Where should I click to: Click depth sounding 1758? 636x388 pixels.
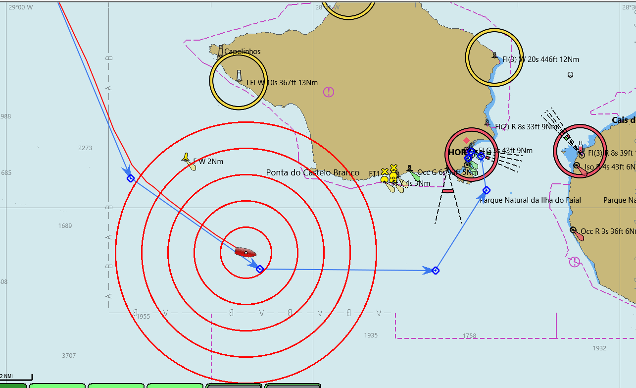click(x=469, y=335)
